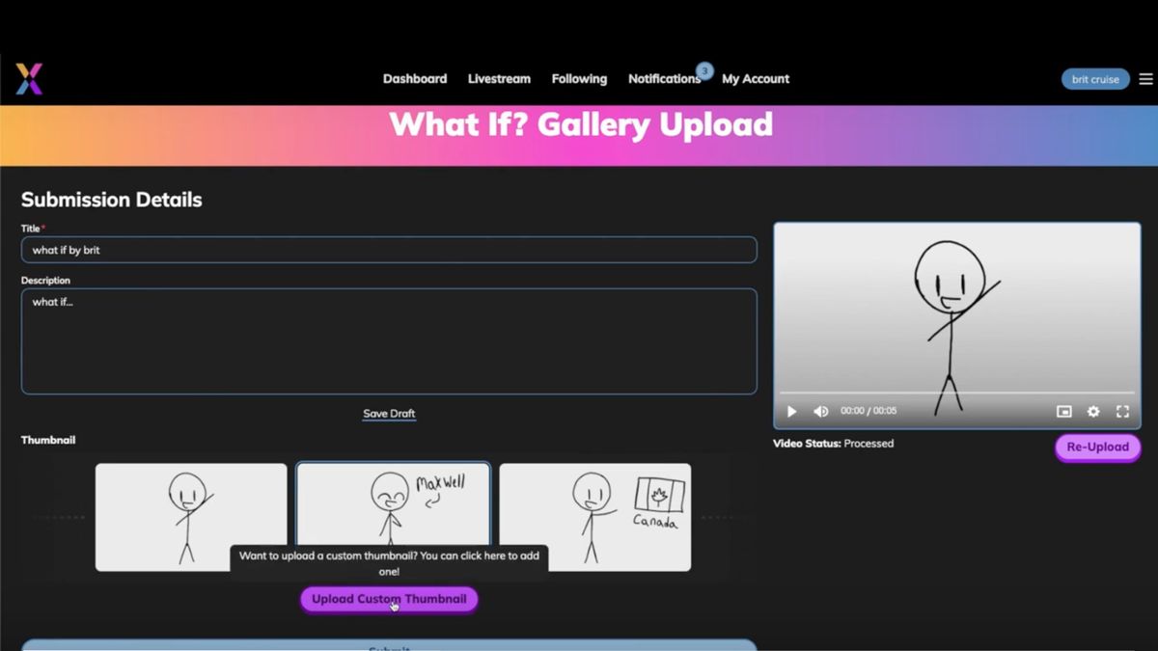Open the Dashboard page
Viewport: 1158px width, 651px height.
click(x=415, y=79)
